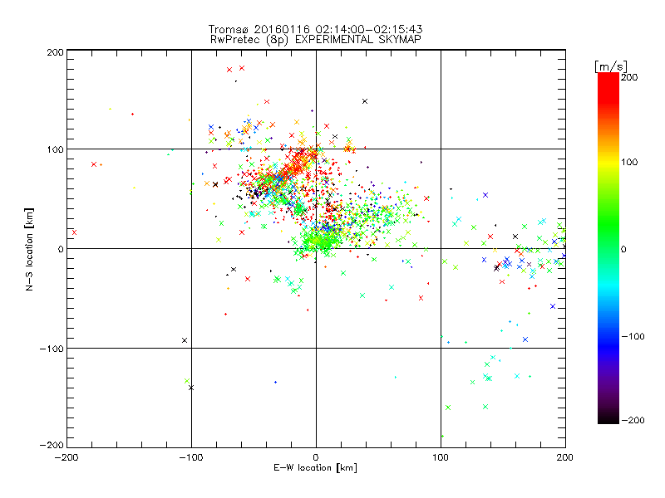Select the "N-S location [km]" axis label
This screenshot has width=665, height=498.
(29, 249)
